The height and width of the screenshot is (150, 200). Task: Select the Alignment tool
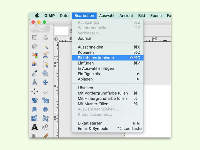[x=34, y=91]
